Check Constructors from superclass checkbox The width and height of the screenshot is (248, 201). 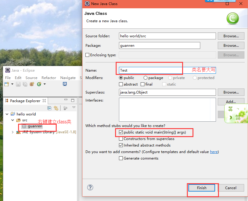121,139
